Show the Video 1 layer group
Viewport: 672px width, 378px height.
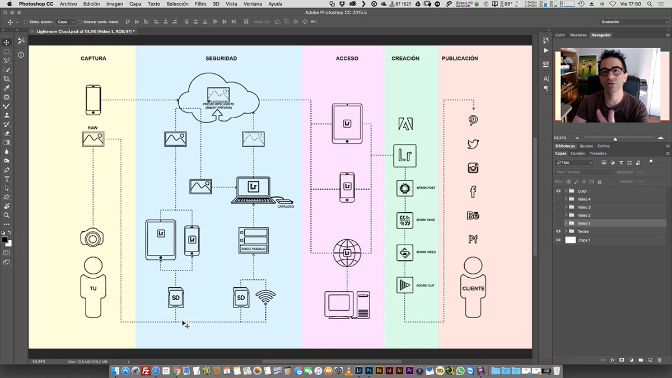click(x=558, y=223)
